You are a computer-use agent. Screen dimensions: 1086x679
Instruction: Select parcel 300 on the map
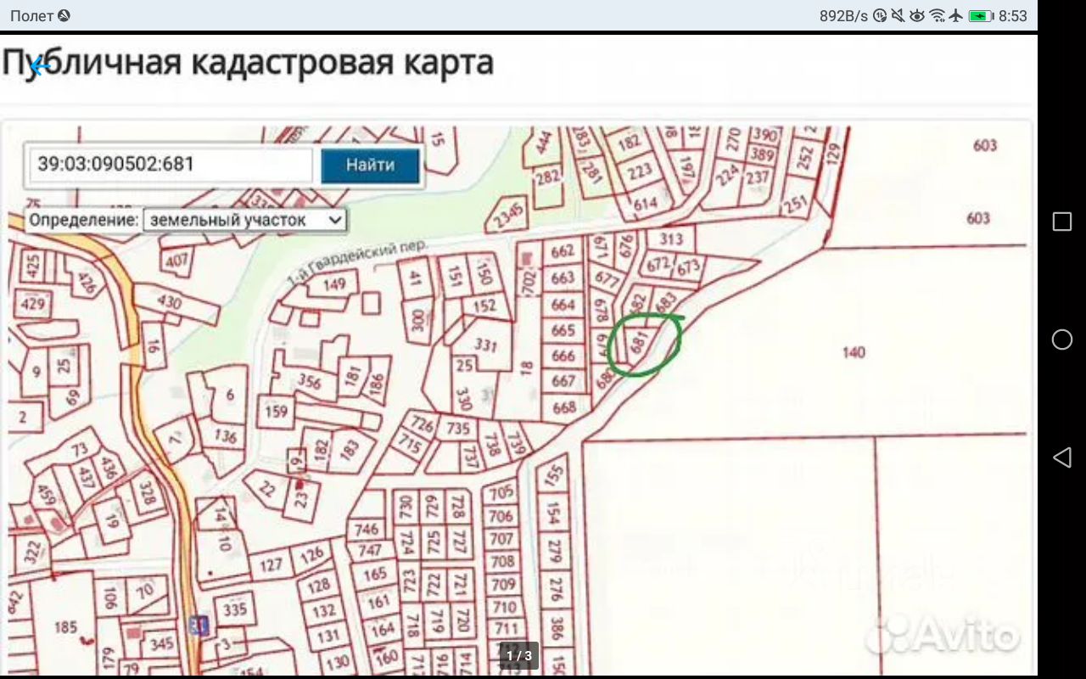click(x=417, y=319)
